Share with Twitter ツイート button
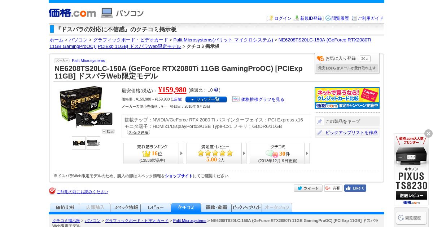The width and height of the screenshot is (433, 227). 308,188
